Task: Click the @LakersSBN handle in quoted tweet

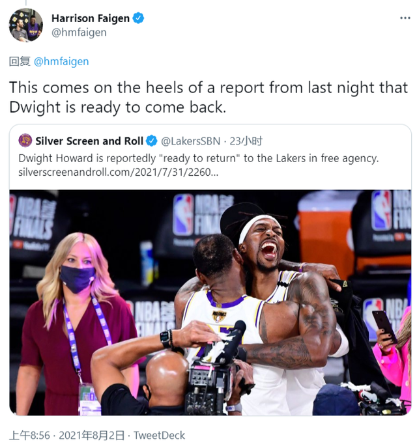Action: pos(190,141)
